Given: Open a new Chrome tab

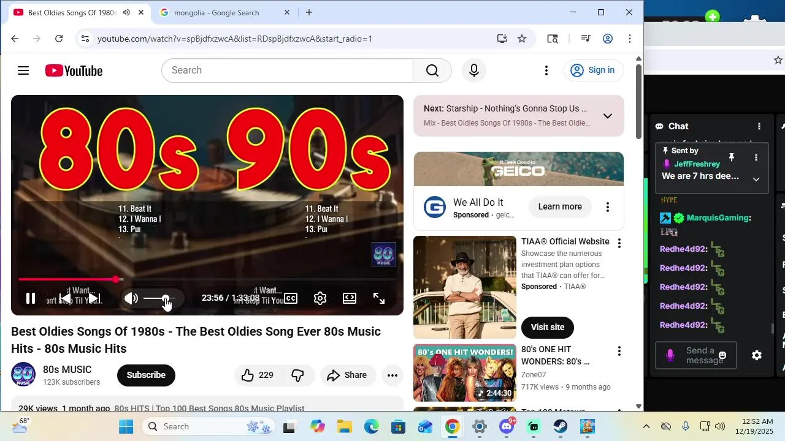Looking at the screenshot, I should tap(309, 12).
